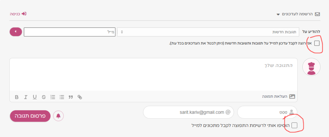Click the פרסום תגובה publish button
Screen dimensions: 329x137
tap(30, 116)
